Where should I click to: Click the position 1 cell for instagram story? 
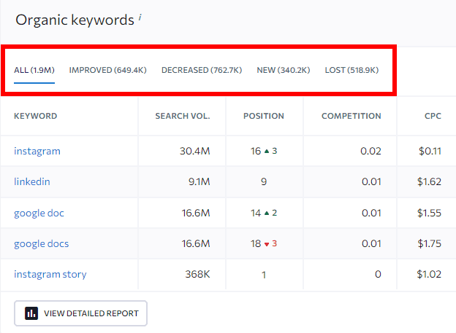(x=264, y=275)
